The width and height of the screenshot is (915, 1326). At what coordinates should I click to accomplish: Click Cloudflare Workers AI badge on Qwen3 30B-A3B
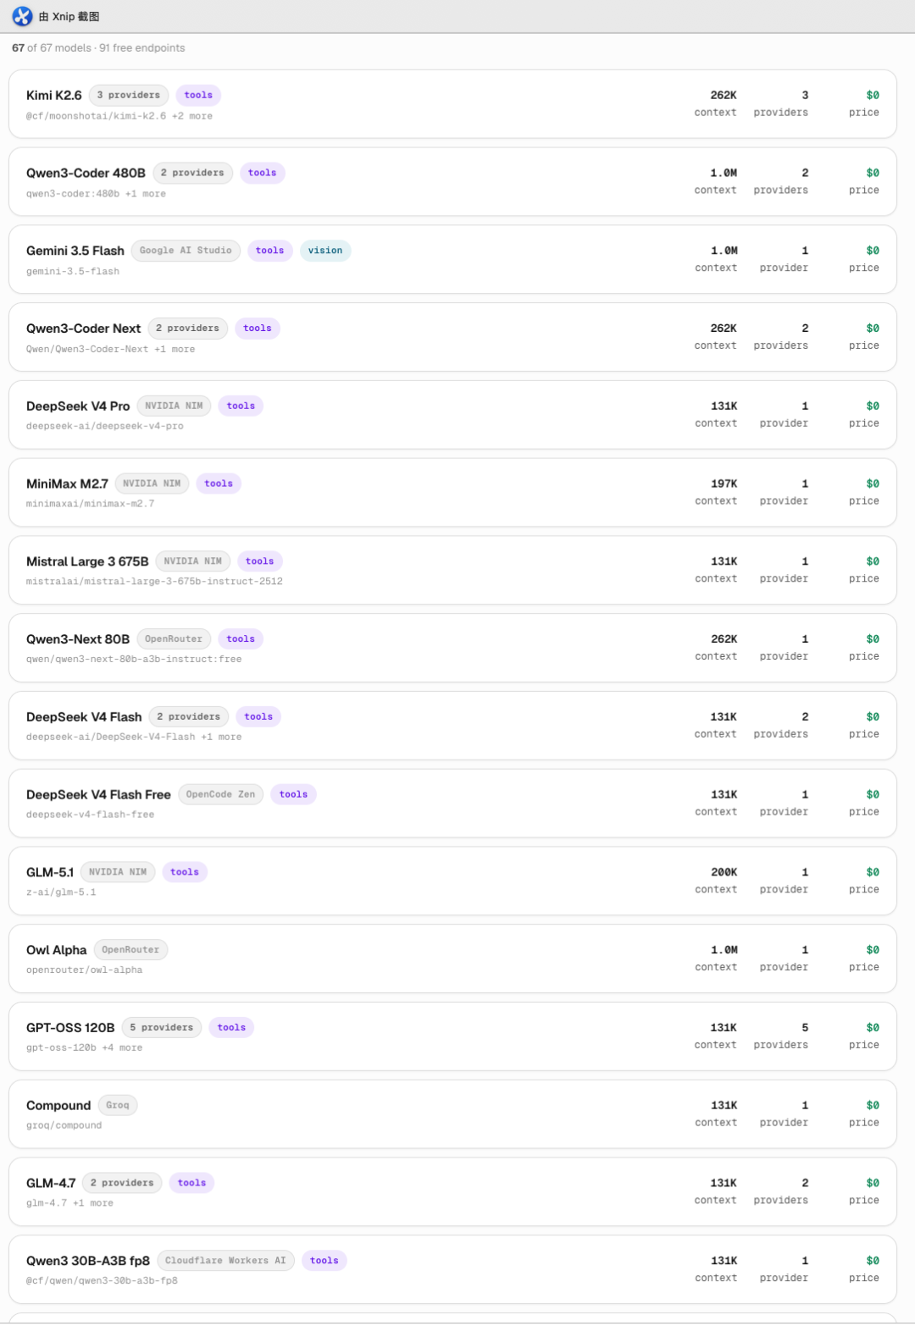coord(225,1261)
